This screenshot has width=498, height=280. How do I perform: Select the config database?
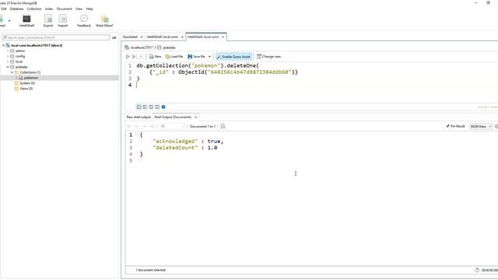(20, 56)
